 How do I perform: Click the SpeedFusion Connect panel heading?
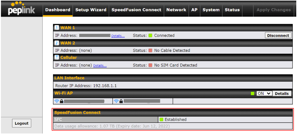pyautogui.click(x=77, y=112)
